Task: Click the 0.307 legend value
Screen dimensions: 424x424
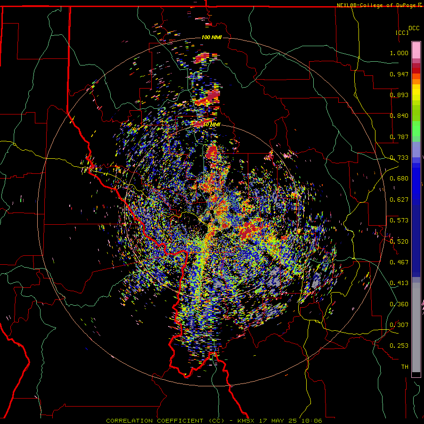Action: 399,325
